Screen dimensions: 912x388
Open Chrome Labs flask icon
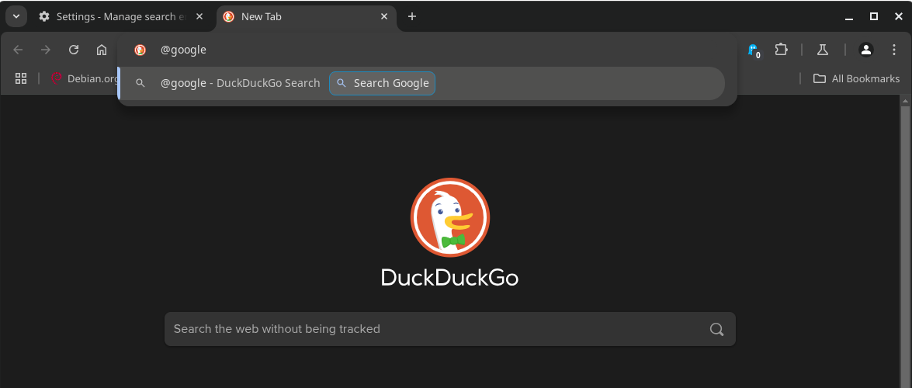tap(823, 50)
